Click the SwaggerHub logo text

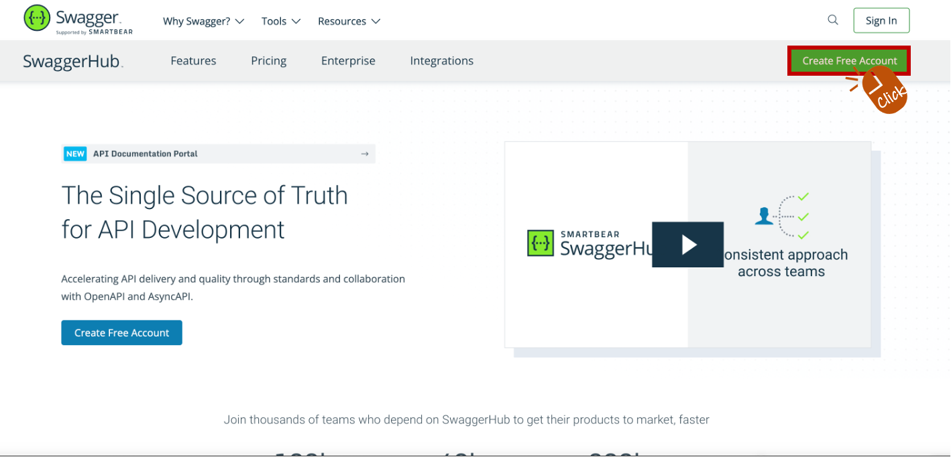73,62
